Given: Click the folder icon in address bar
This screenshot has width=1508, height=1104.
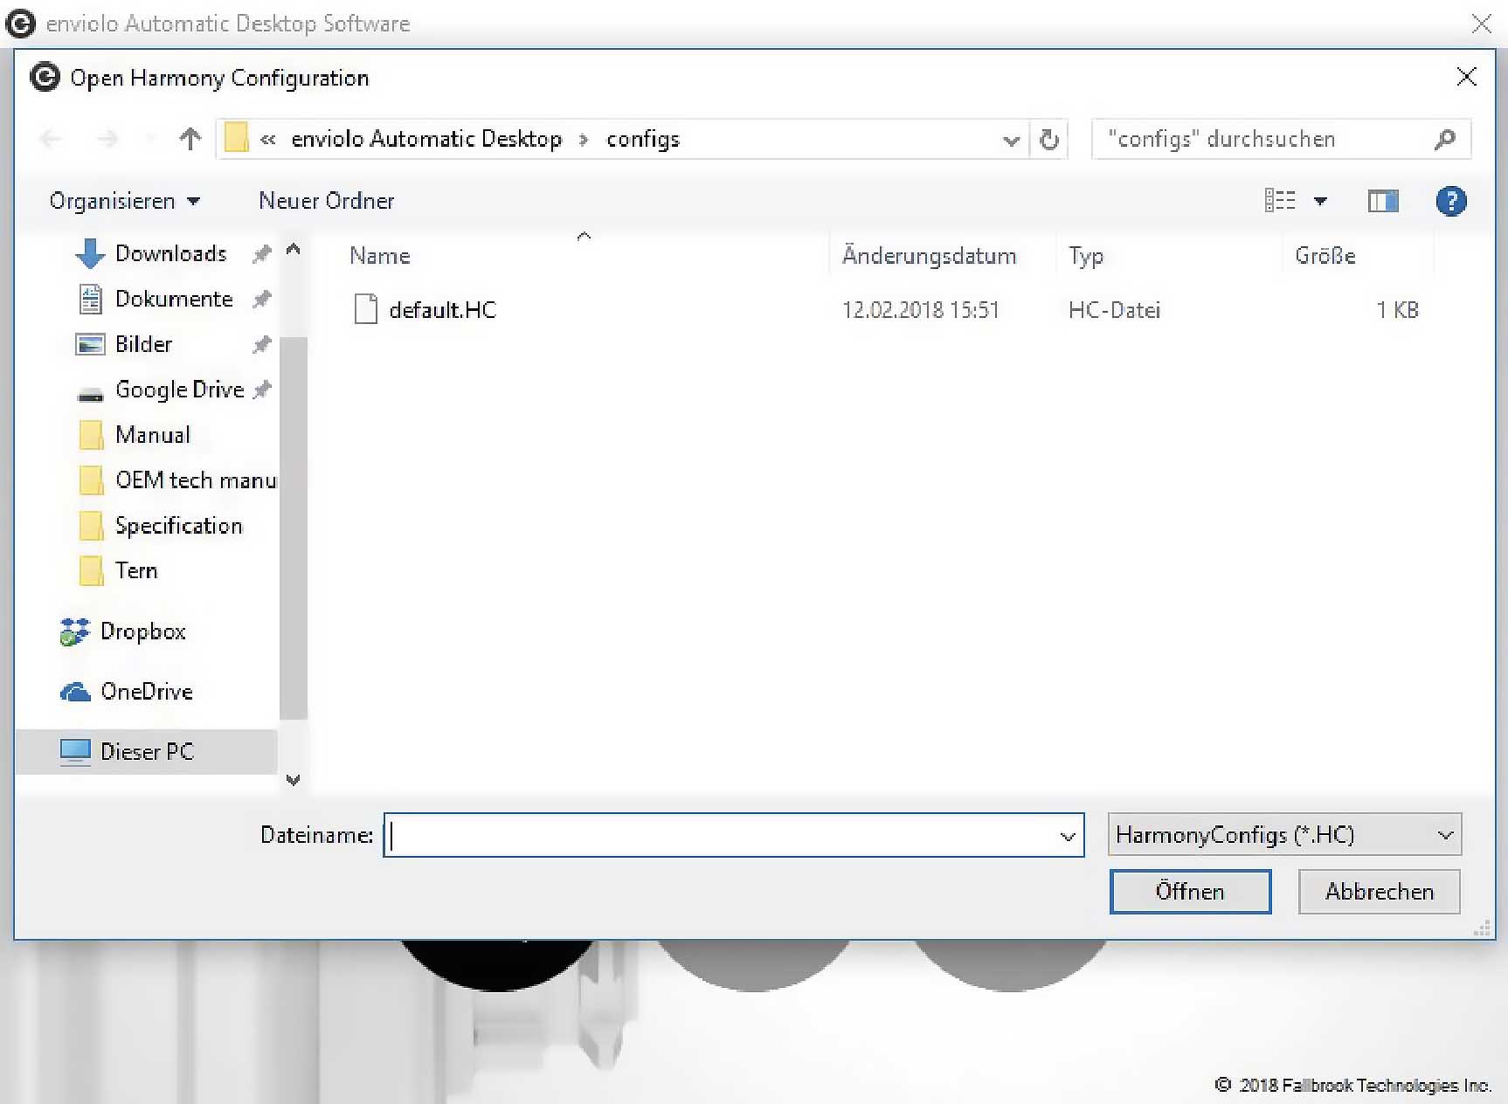Looking at the screenshot, I should [237, 138].
